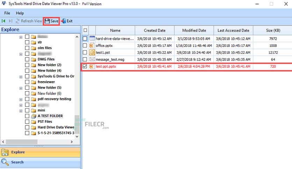This screenshot has width=292, height=169.
Task: Click the test1.pst file icon
Action: [x=92, y=52]
